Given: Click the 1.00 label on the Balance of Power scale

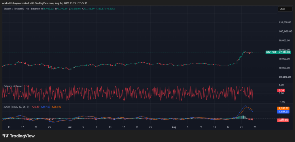Looking at the screenshot, I should 281,85.
